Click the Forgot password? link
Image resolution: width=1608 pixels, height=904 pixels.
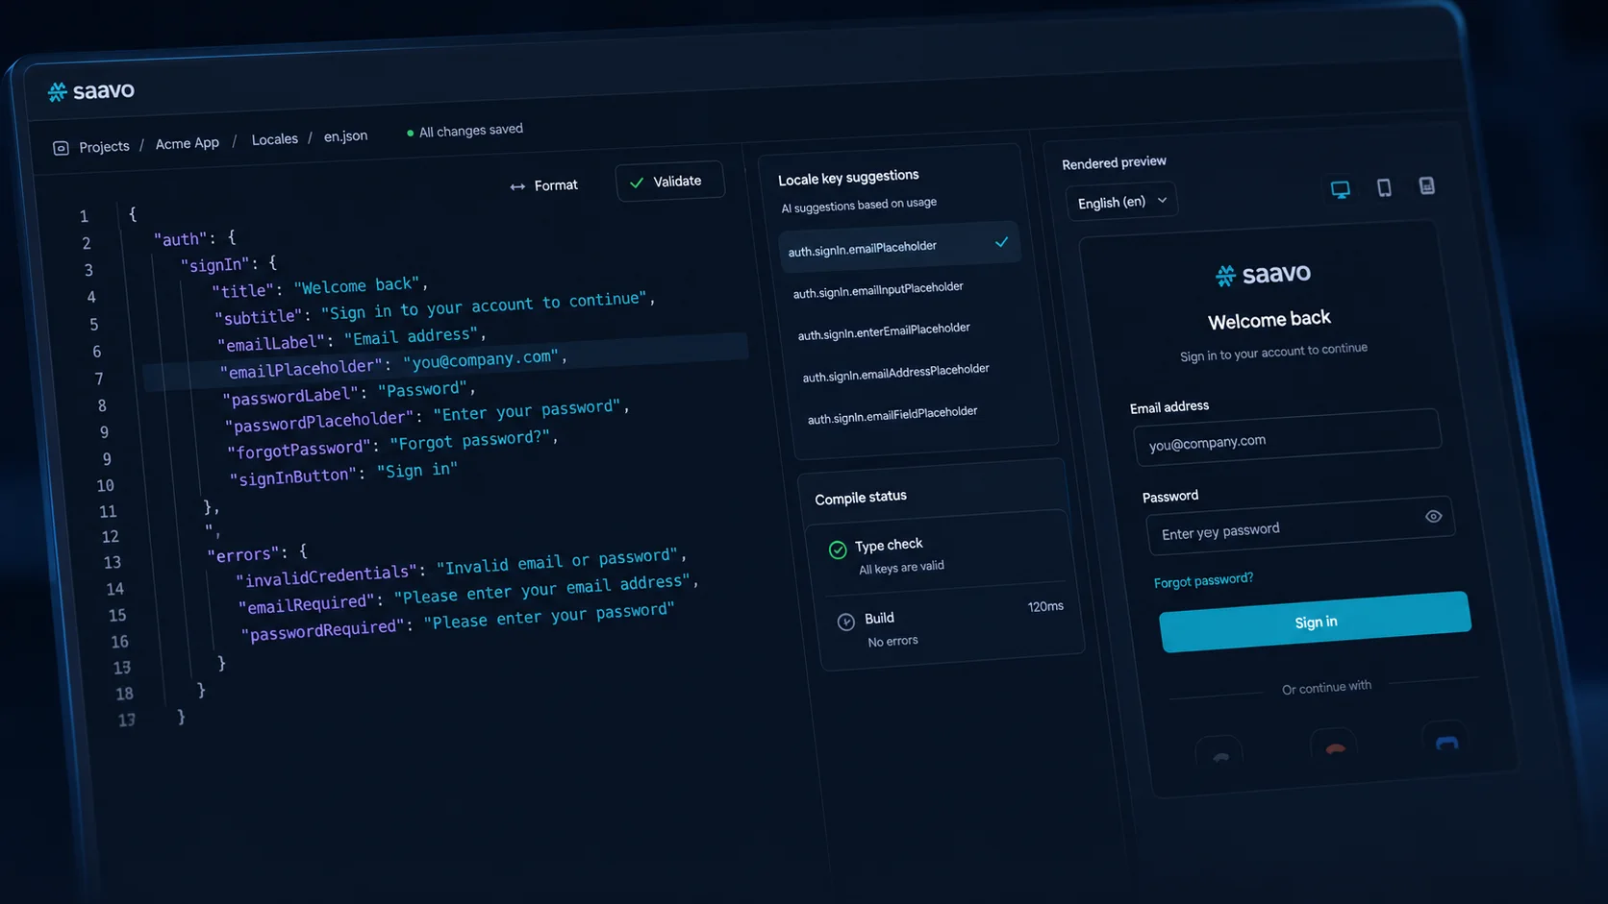tap(1203, 581)
